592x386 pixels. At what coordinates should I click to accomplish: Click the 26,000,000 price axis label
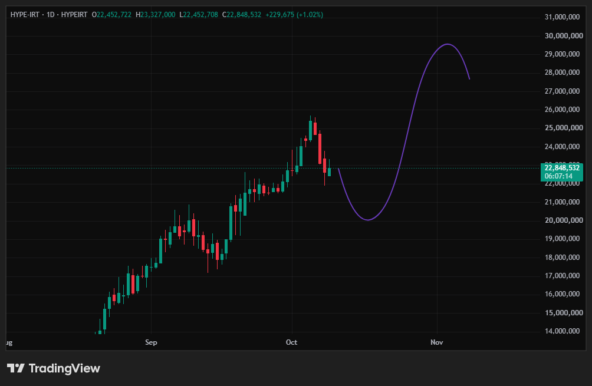pos(562,110)
